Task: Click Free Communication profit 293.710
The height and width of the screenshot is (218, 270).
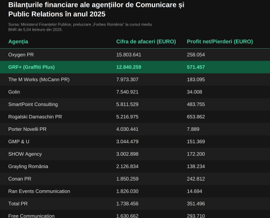Action: 196,216
